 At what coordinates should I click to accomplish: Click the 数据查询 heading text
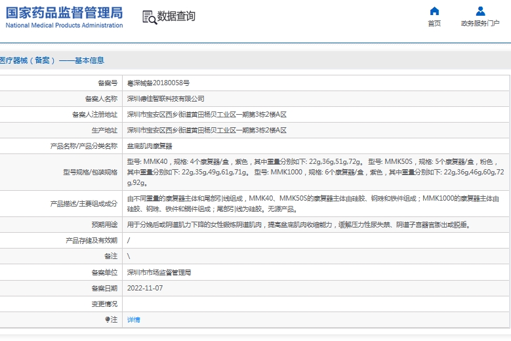point(176,16)
